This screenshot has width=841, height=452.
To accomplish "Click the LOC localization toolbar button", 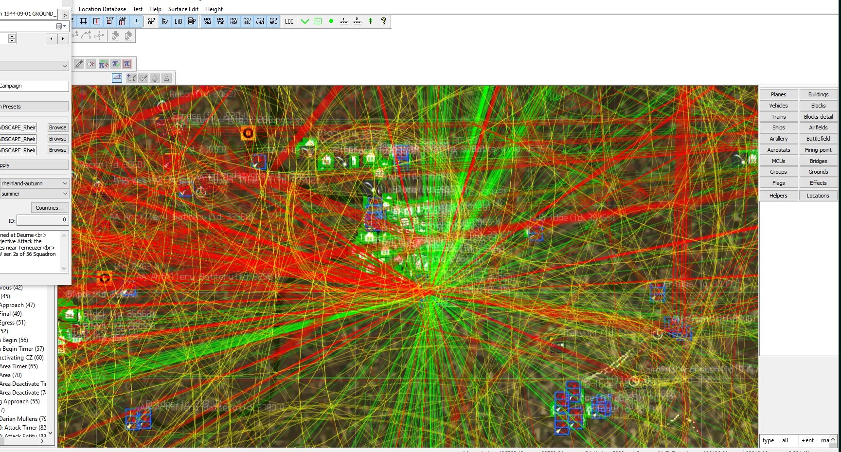I will [x=289, y=21].
